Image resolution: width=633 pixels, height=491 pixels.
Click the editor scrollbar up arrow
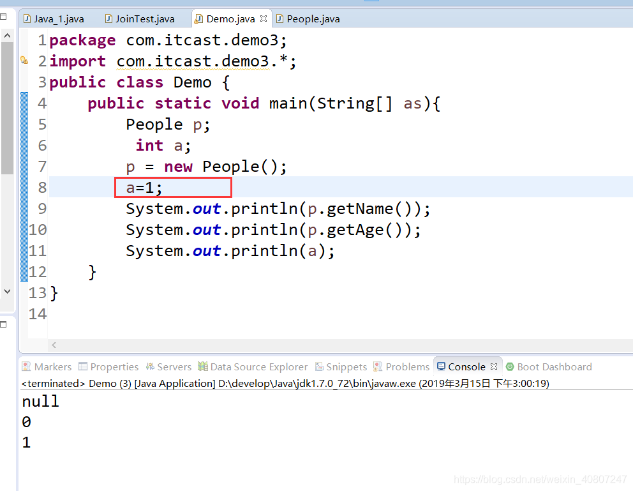[7, 34]
